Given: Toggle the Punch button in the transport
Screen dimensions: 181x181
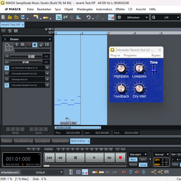Looking at the screenshot, I should tap(133, 165).
